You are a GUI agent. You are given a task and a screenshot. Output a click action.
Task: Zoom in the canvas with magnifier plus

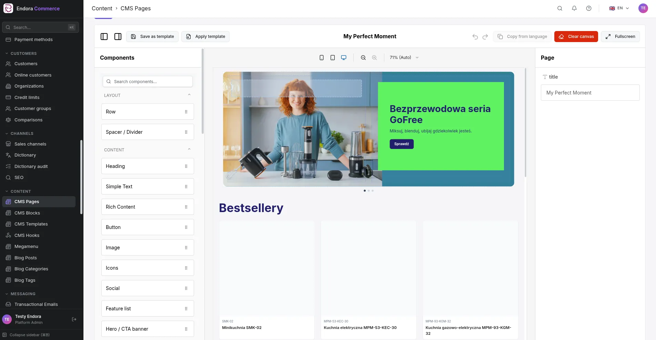[x=374, y=58]
